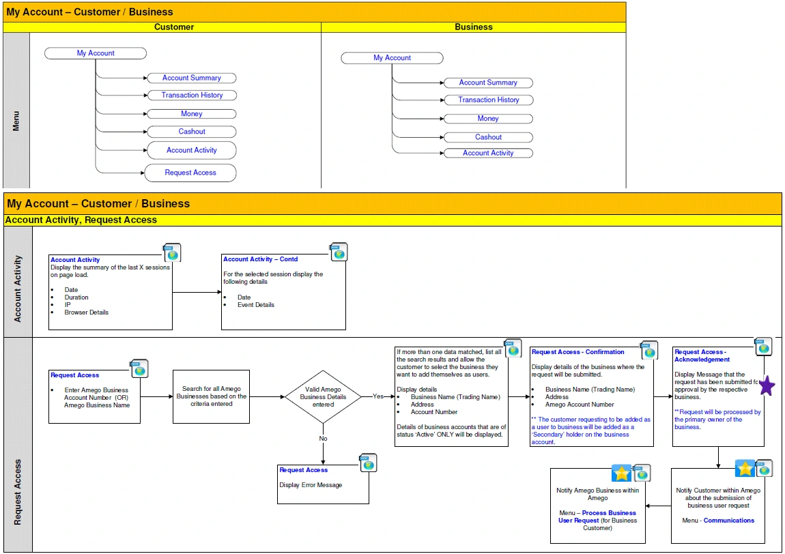Select Business Cashout node

pos(489,137)
